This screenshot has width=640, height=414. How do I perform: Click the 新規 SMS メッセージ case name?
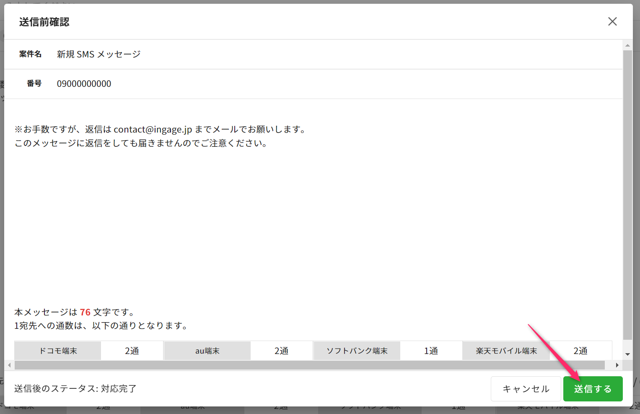pos(98,54)
